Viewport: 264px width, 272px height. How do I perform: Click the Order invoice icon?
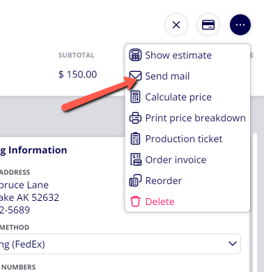[x=136, y=160]
